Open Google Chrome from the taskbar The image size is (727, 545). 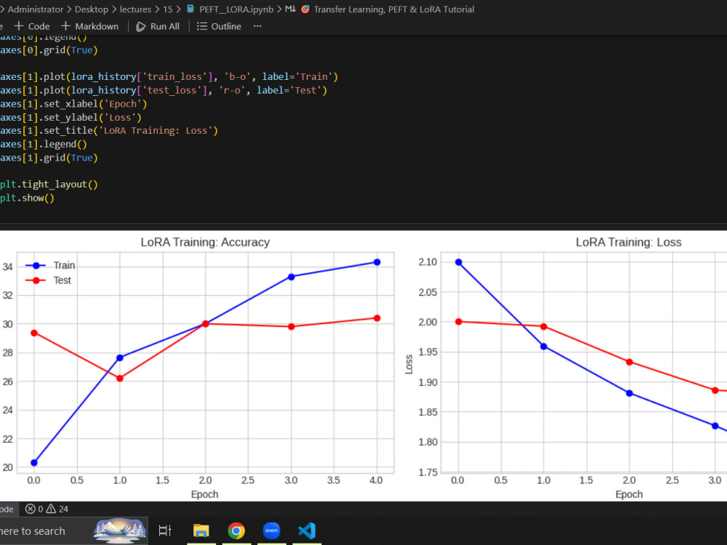coord(236,530)
